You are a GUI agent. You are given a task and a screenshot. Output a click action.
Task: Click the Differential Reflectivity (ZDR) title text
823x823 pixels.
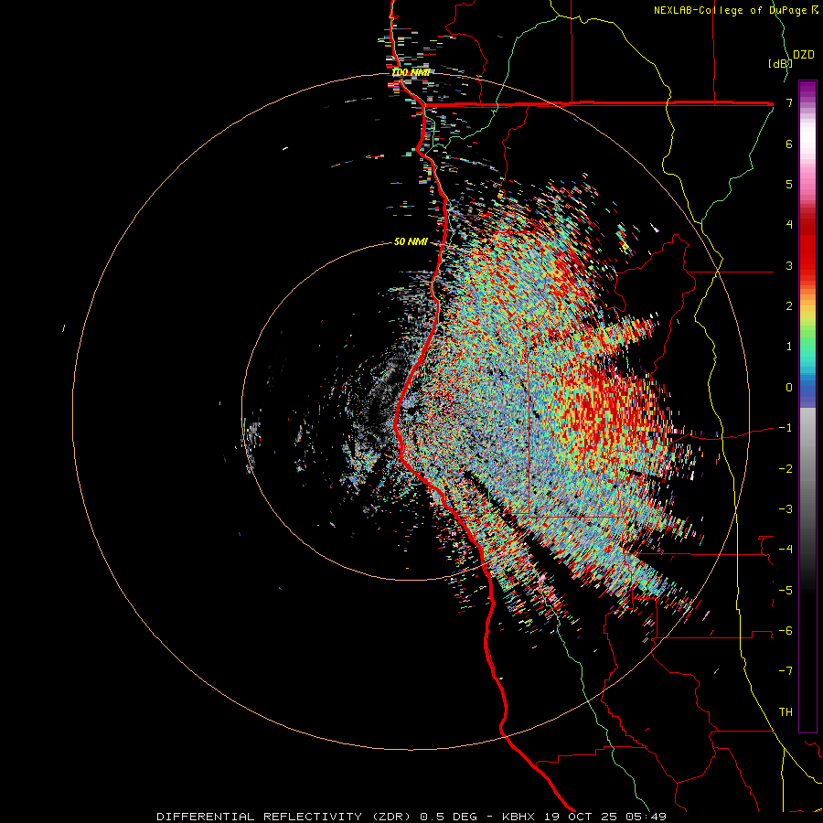pos(286,817)
